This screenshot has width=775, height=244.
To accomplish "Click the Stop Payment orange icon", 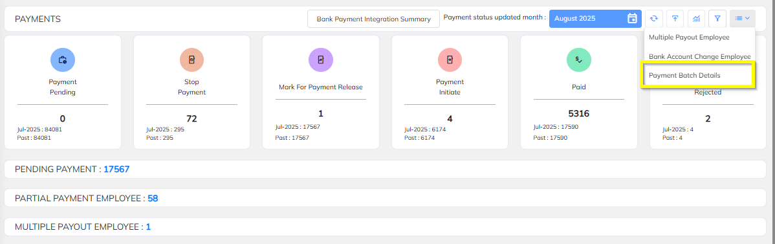I will click(x=191, y=60).
